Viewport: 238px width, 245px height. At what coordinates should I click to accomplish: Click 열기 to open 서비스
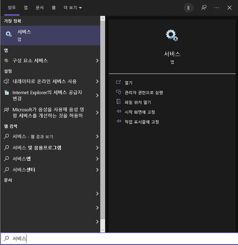pos(129,83)
